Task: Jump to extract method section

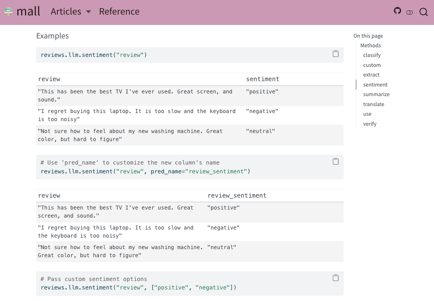Action: coord(371,75)
